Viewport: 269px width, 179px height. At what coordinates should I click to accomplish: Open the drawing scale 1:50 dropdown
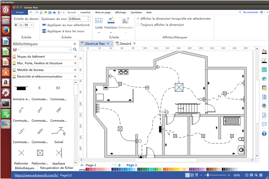click(31, 25)
